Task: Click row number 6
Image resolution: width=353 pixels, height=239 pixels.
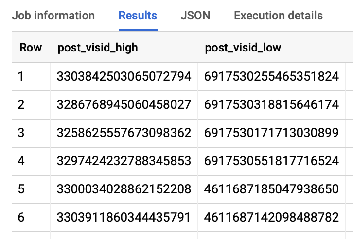Action: [21, 217]
